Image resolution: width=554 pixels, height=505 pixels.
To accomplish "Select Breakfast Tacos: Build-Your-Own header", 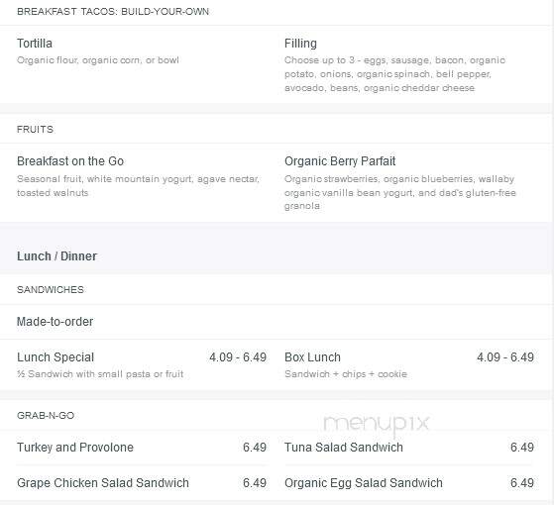I will click(x=113, y=11).
